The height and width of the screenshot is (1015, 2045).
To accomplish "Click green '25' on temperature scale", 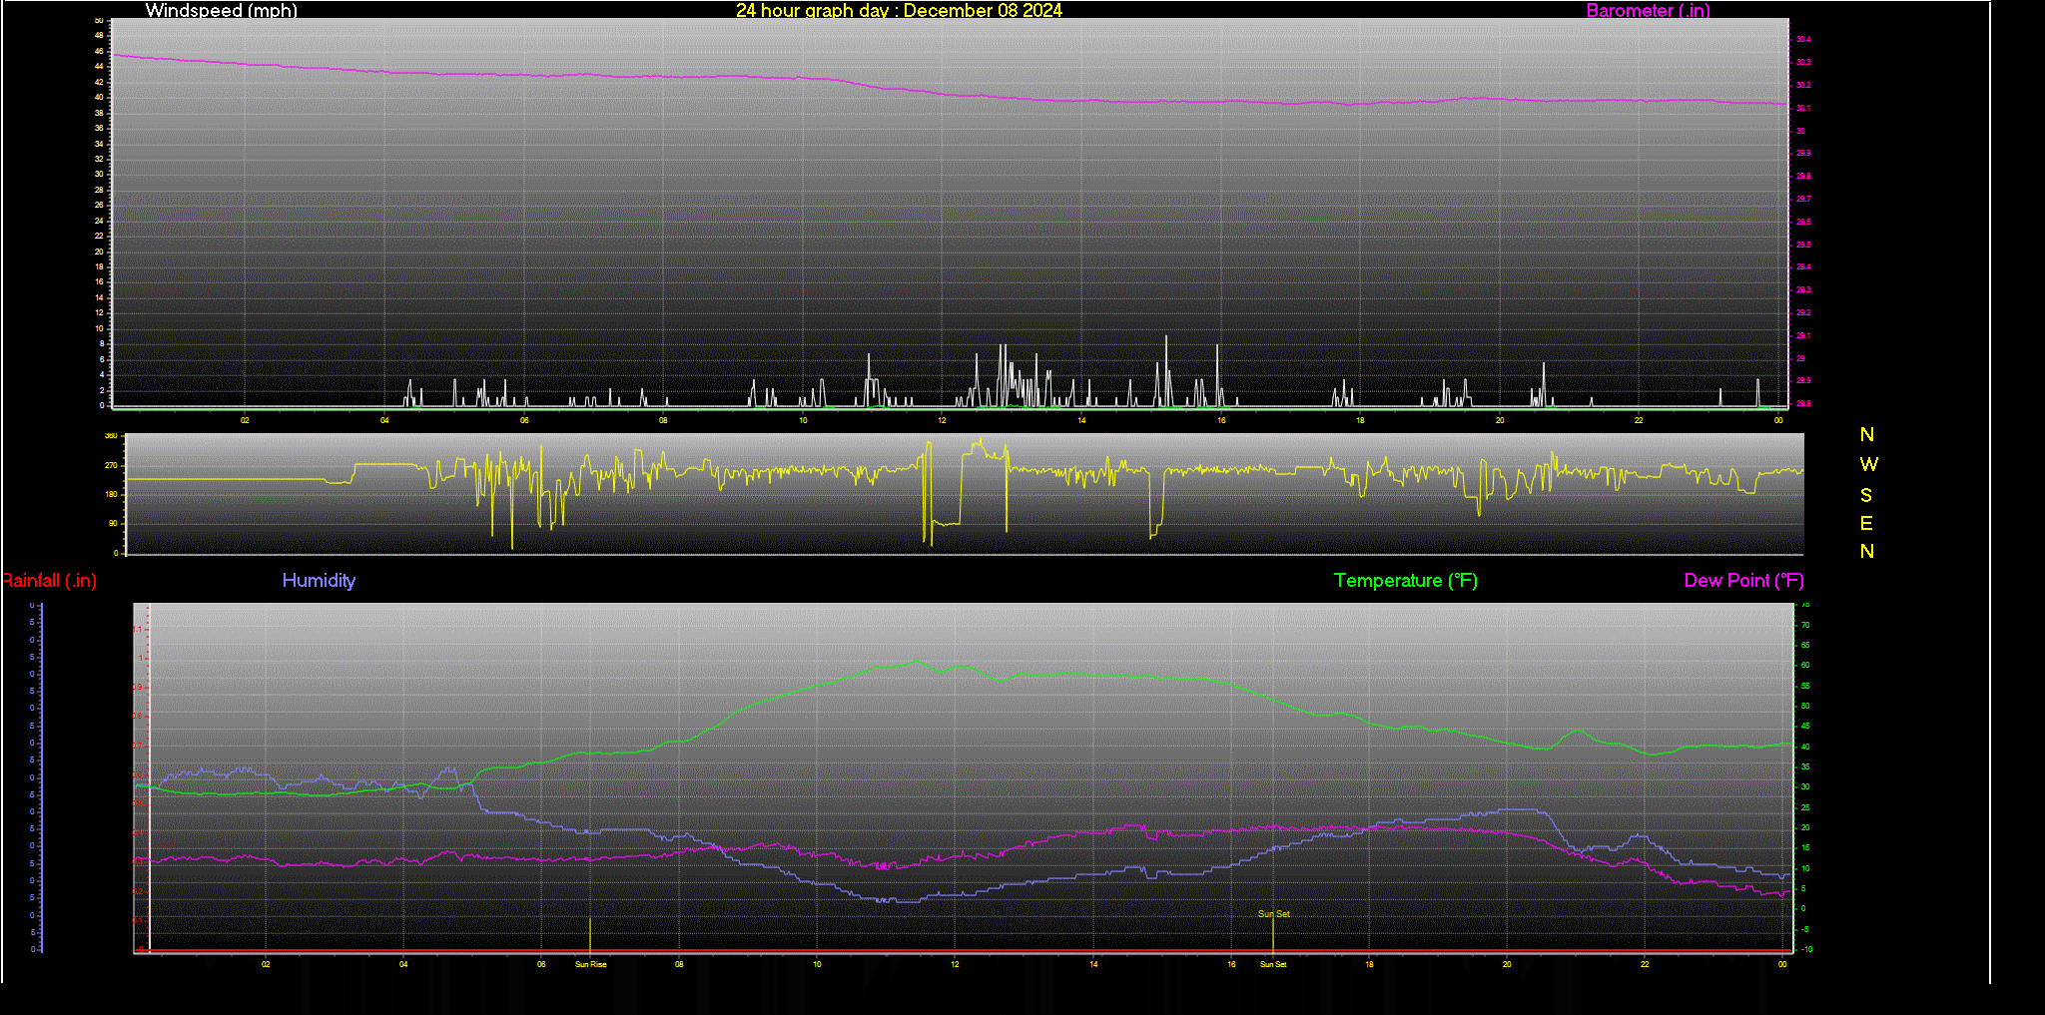I will (x=1805, y=807).
